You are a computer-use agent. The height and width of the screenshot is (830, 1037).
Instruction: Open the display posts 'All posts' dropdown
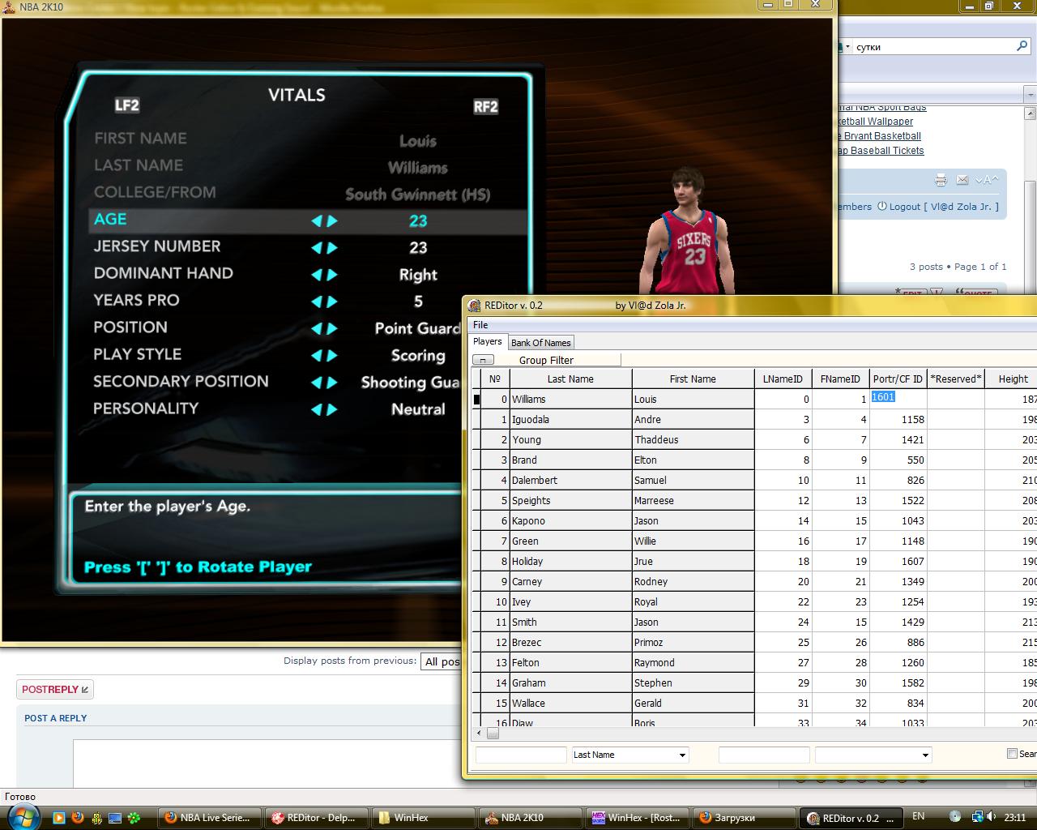click(442, 661)
